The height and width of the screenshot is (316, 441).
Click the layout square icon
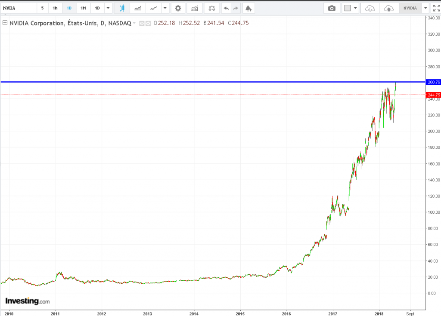(348, 8)
